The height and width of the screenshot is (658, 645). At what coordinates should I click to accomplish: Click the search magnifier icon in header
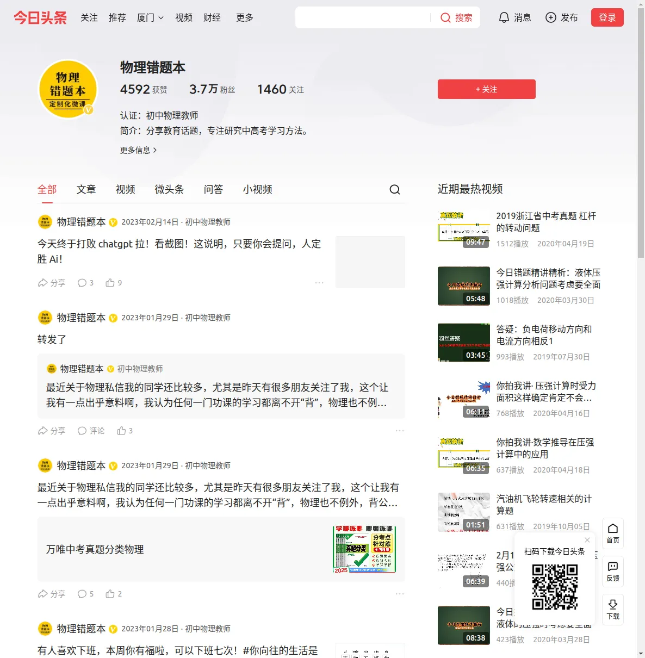(445, 18)
